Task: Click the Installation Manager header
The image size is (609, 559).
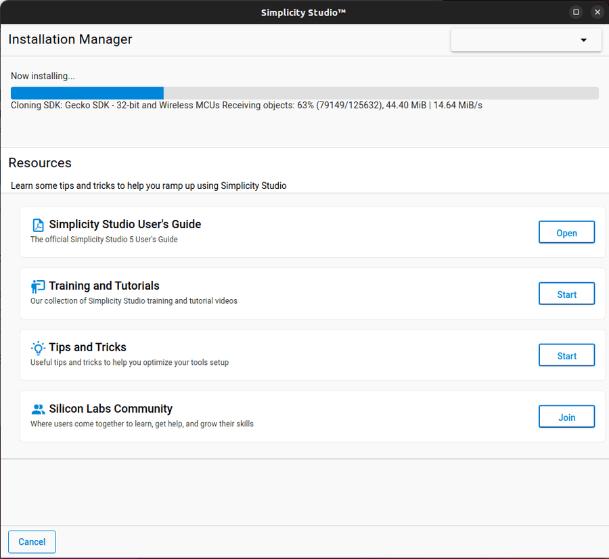Action: pos(70,39)
